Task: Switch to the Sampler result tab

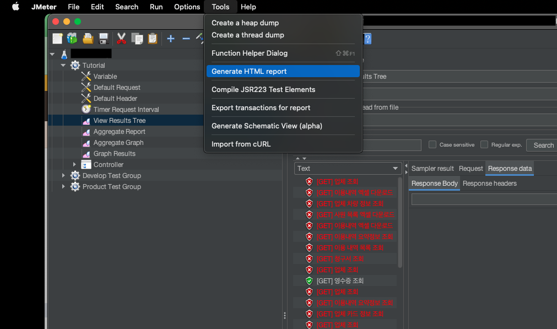Action: click(x=432, y=169)
